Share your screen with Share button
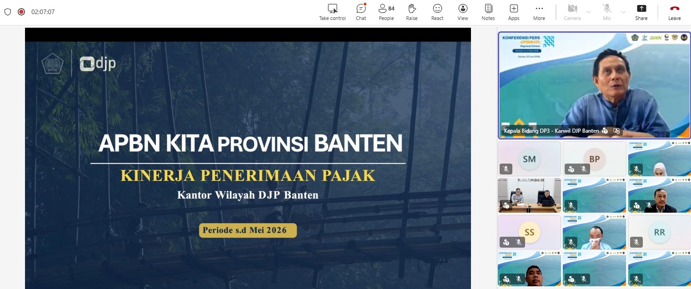This screenshot has width=691, height=289. (x=641, y=12)
